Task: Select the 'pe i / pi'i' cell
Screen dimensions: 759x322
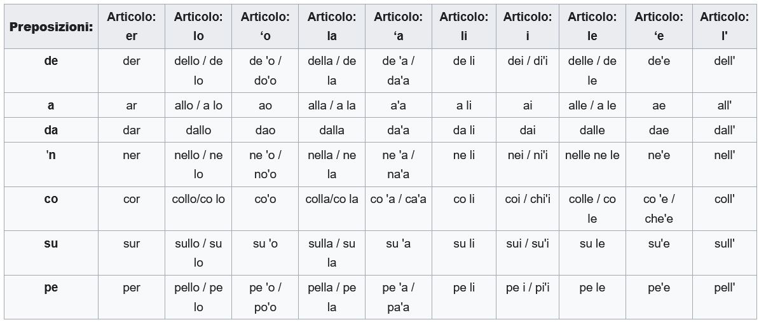Action: click(528, 297)
